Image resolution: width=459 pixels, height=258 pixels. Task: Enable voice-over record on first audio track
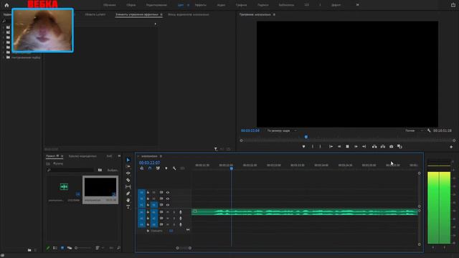coord(181,212)
